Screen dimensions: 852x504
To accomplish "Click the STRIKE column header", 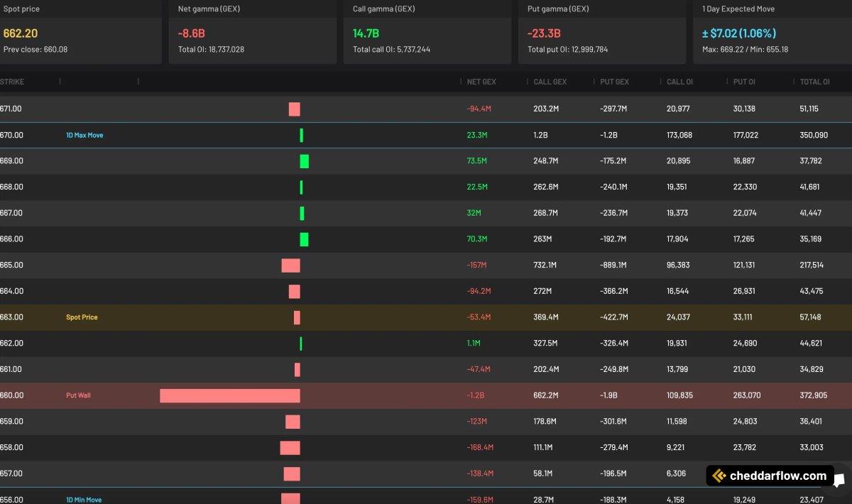I will [x=11, y=82].
